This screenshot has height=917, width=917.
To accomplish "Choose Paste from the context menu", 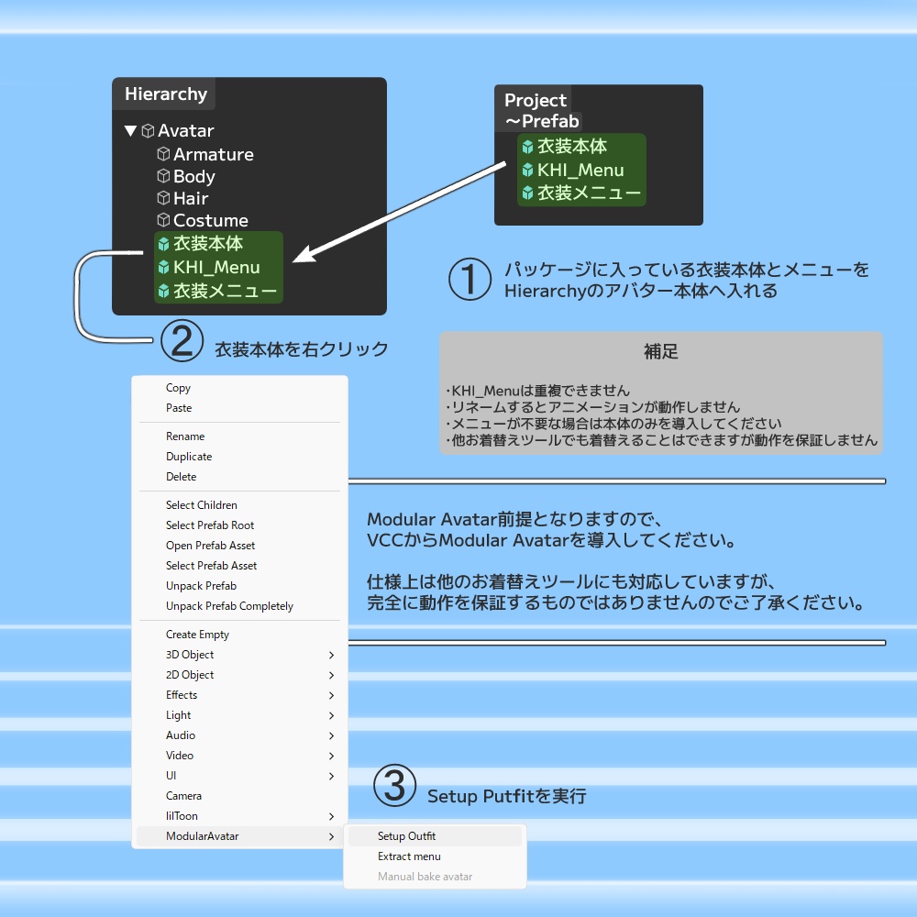I will (x=239, y=408).
